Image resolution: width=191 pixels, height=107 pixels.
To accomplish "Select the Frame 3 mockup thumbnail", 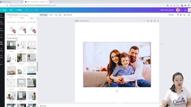I will point(32,45).
